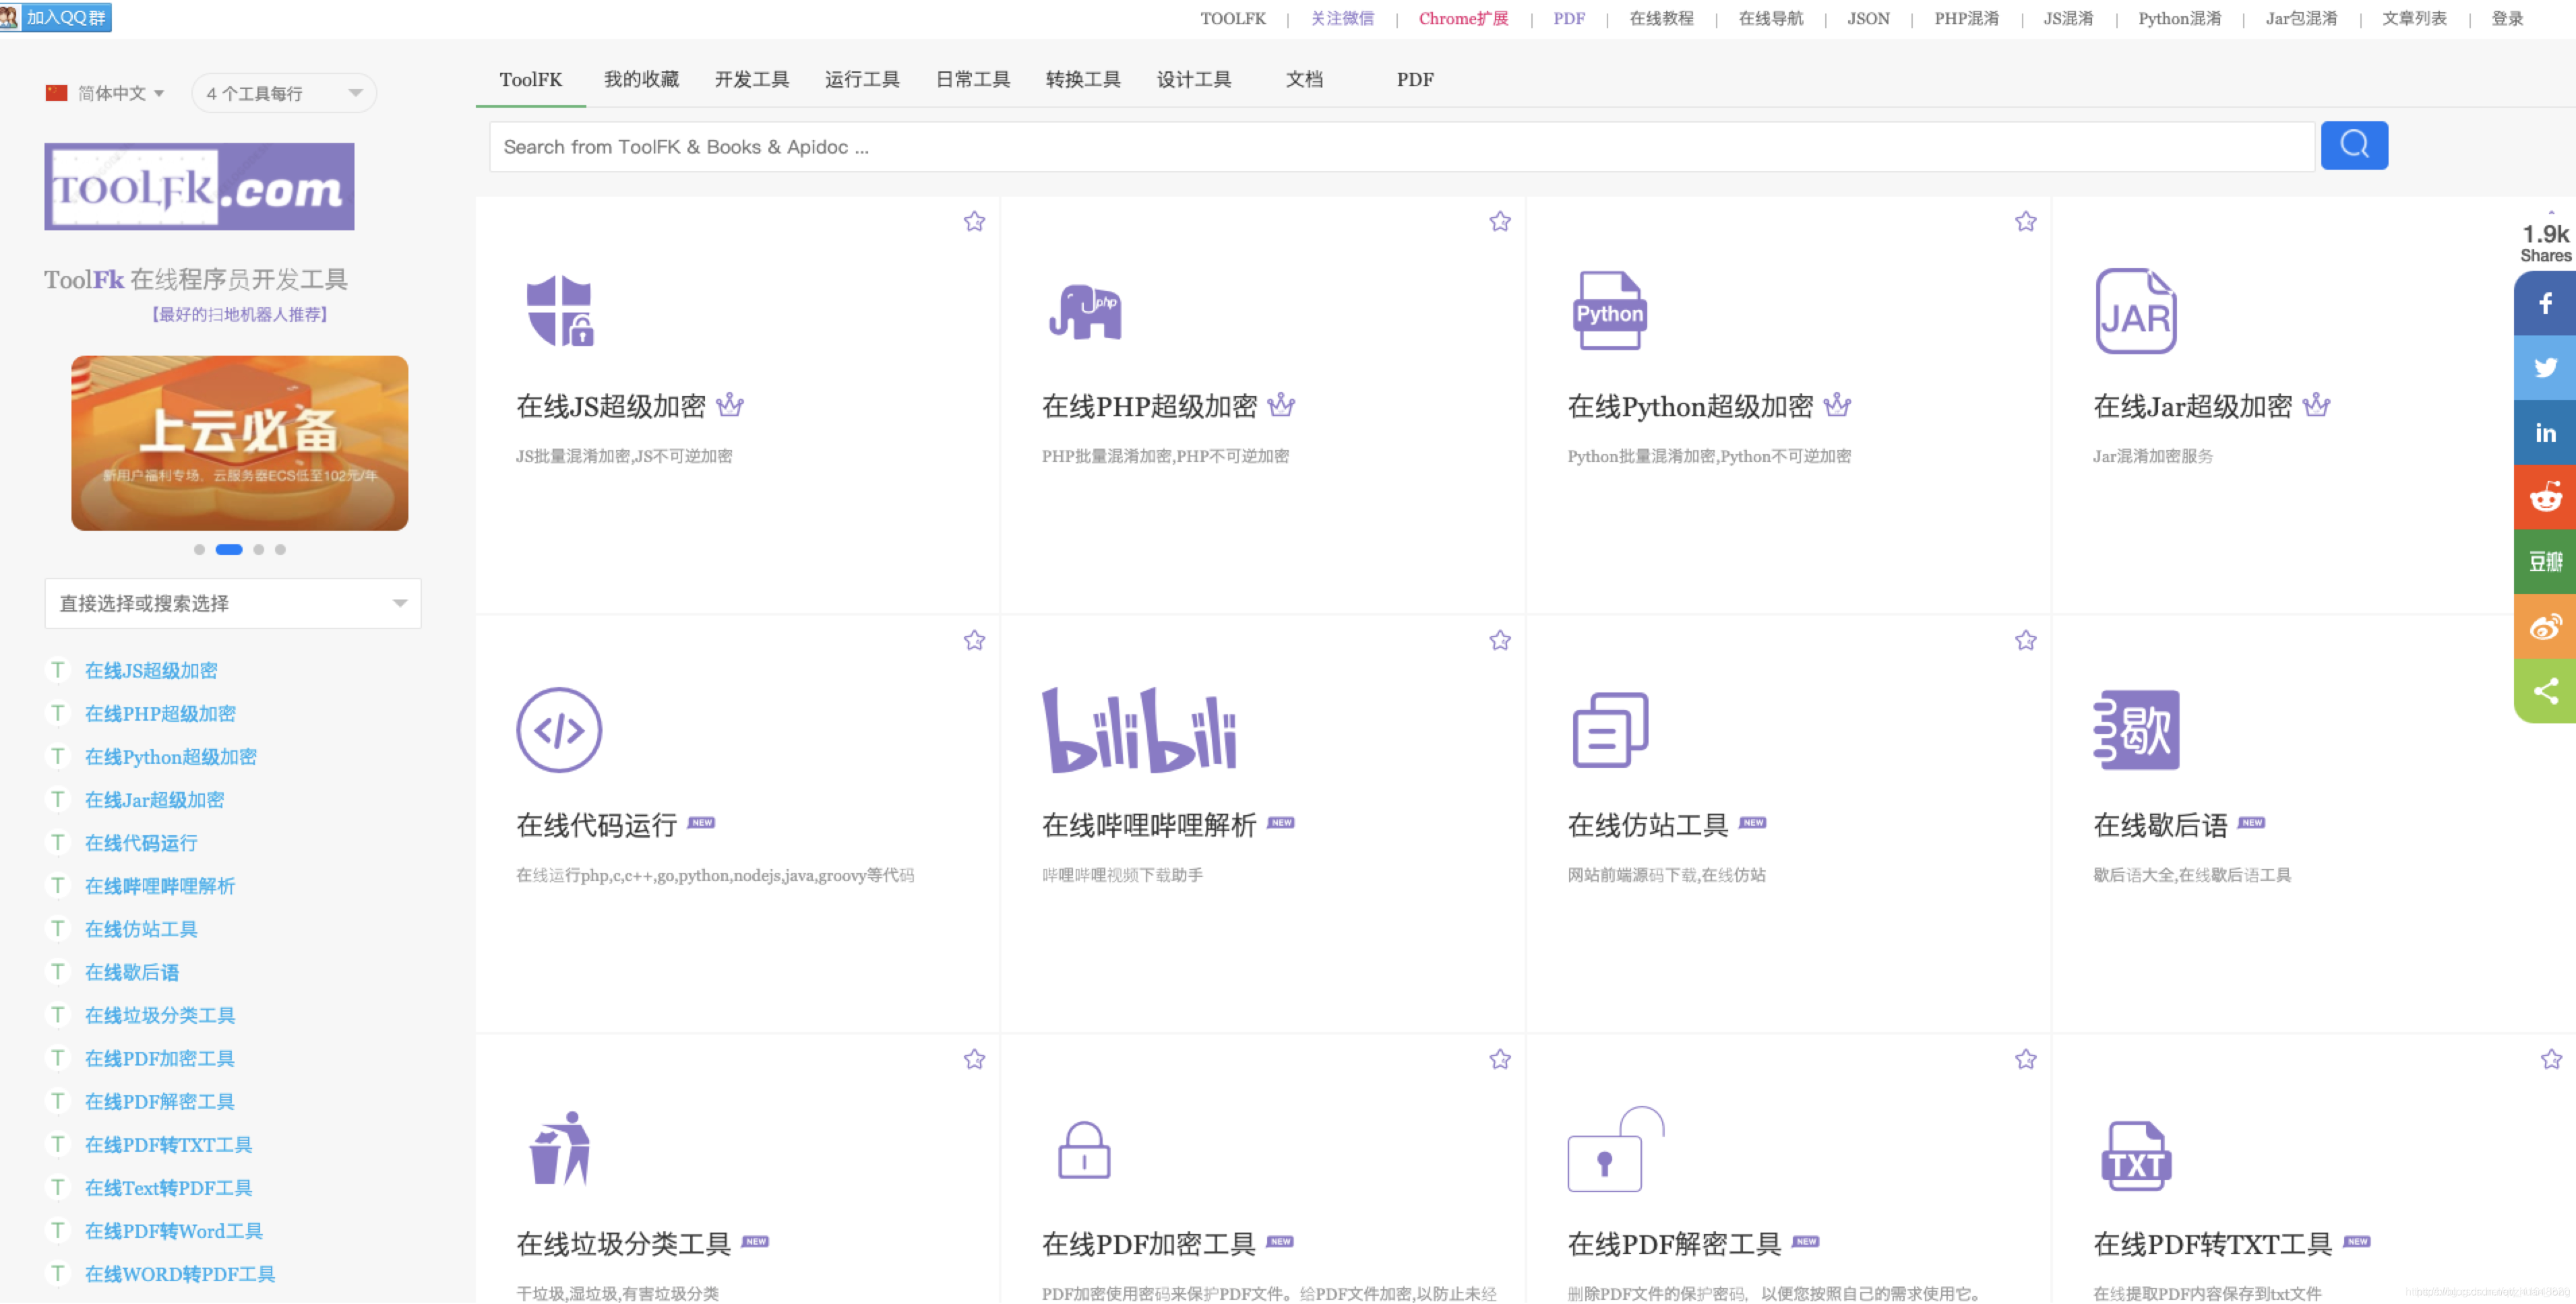Expand the 直接选择或搜索选择 selector

(232, 603)
